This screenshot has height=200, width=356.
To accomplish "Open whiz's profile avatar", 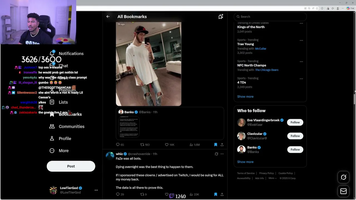I will pyautogui.click(x=110, y=156).
